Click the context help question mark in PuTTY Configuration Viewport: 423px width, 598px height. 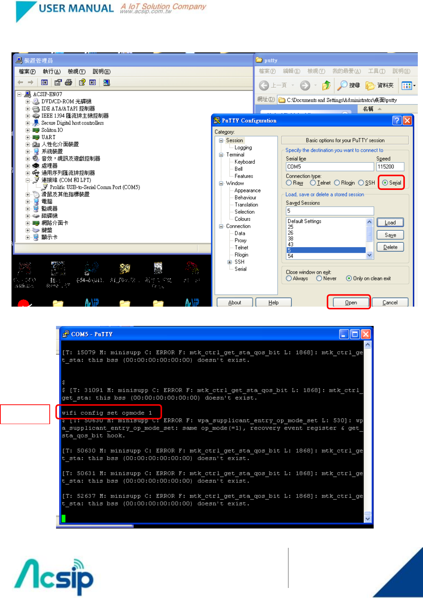point(397,120)
